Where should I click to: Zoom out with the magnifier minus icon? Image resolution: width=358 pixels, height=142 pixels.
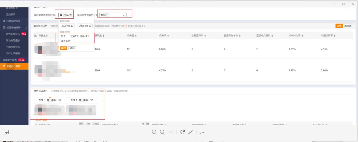pyautogui.click(x=162, y=132)
